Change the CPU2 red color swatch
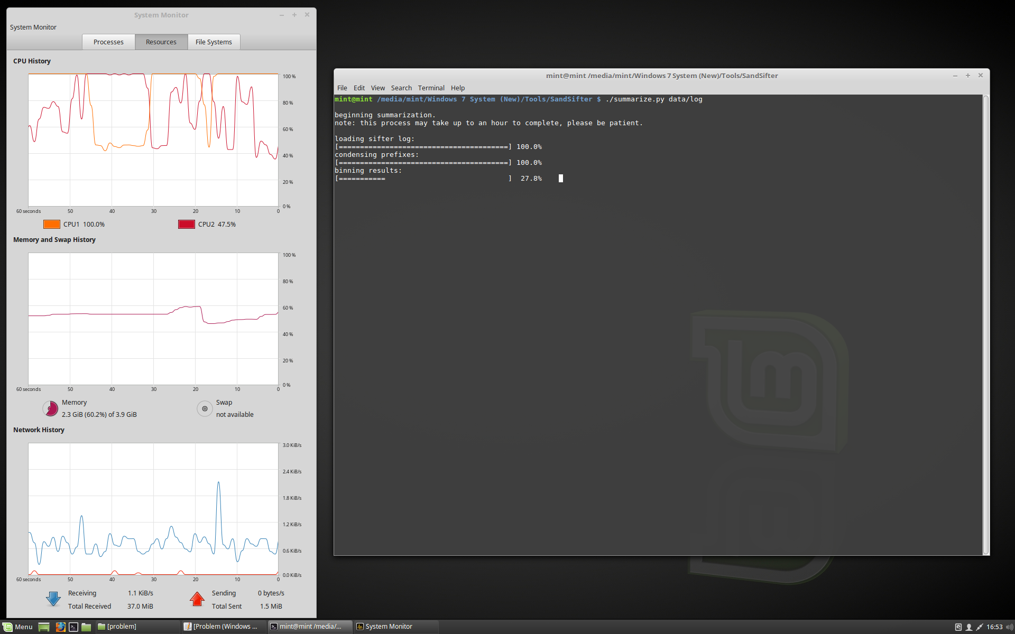Image resolution: width=1015 pixels, height=634 pixels. click(187, 224)
